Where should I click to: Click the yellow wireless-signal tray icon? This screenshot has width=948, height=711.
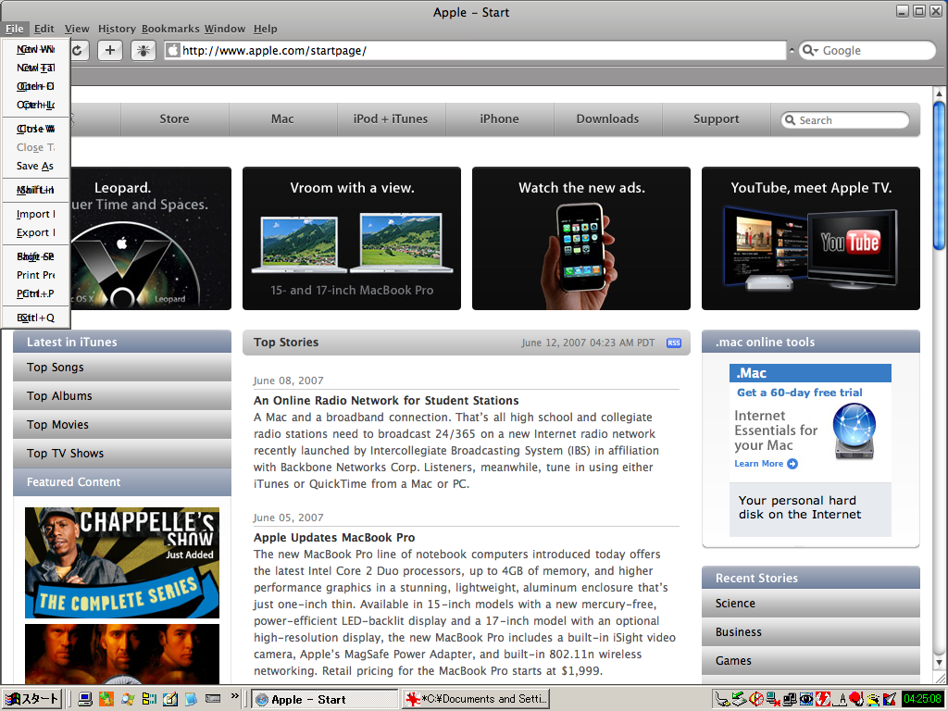coord(872,699)
